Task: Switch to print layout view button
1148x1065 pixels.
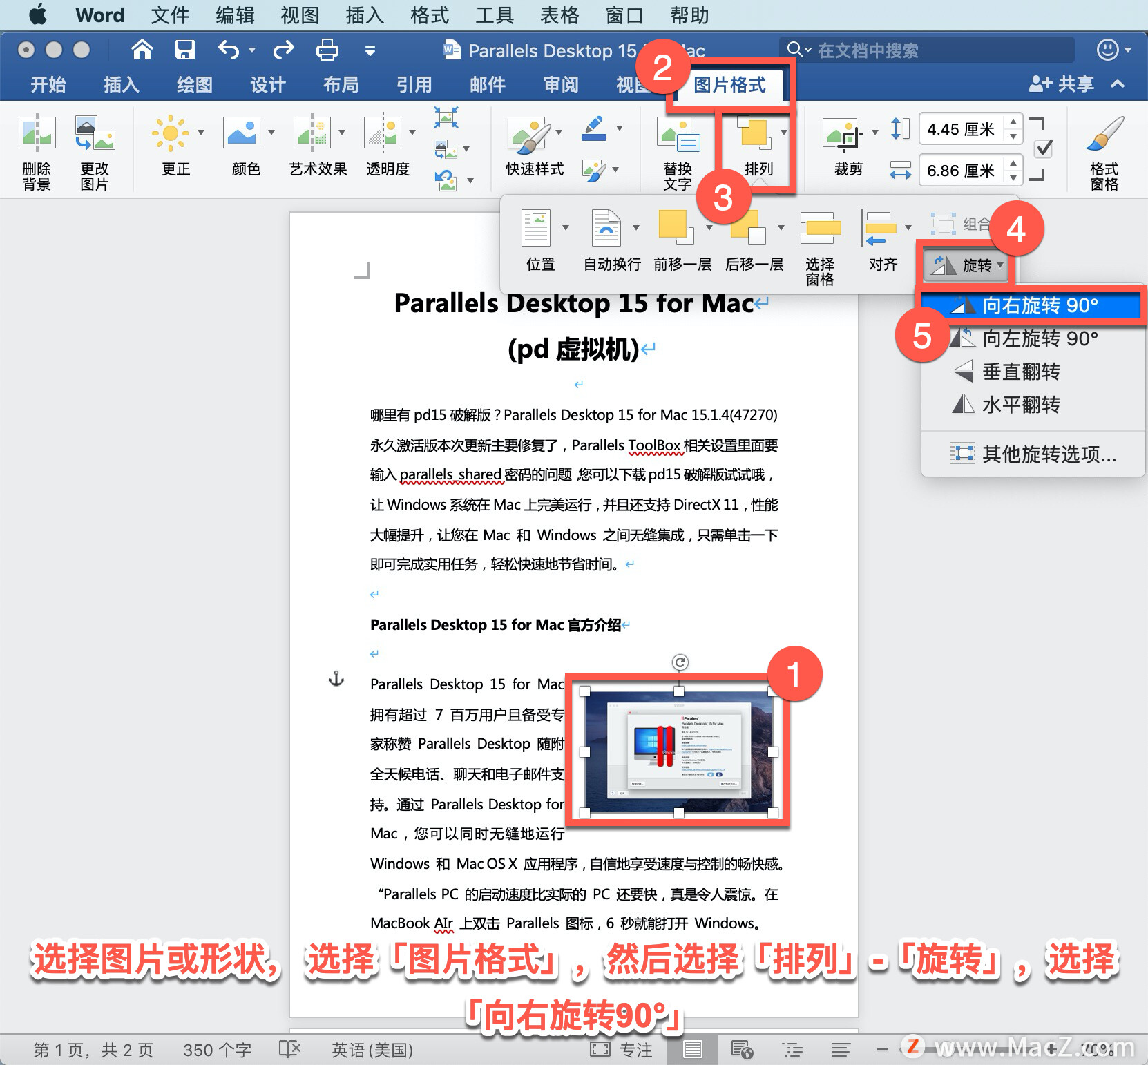Action: [692, 1050]
